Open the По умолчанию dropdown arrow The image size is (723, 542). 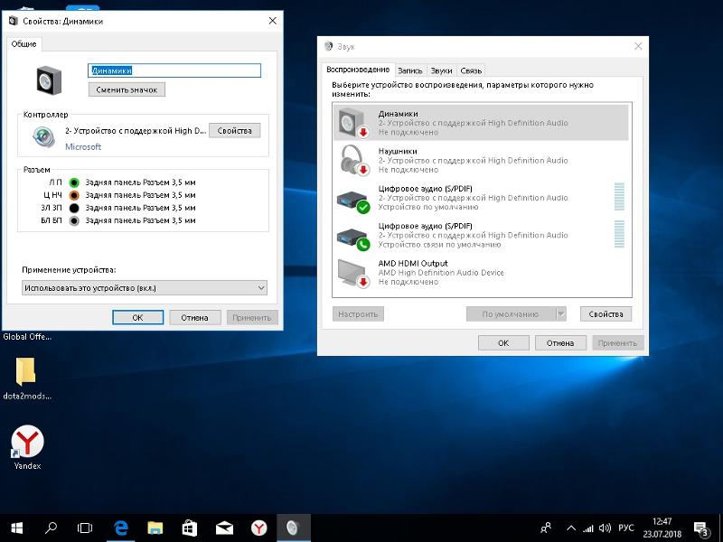point(561,313)
